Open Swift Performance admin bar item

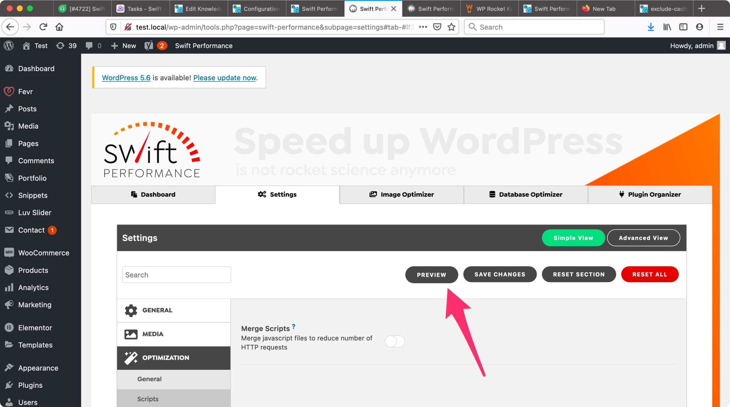[204, 46]
